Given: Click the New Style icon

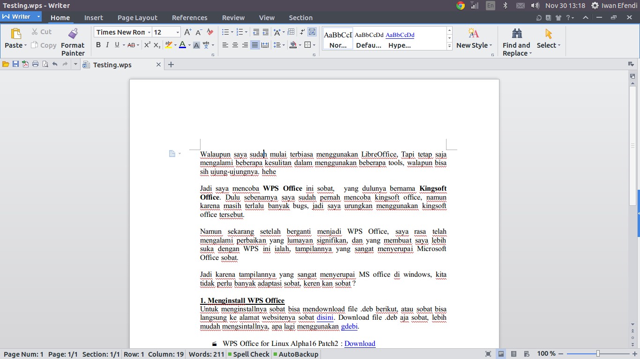Looking at the screenshot, I should pyautogui.click(x=474, y=33).
